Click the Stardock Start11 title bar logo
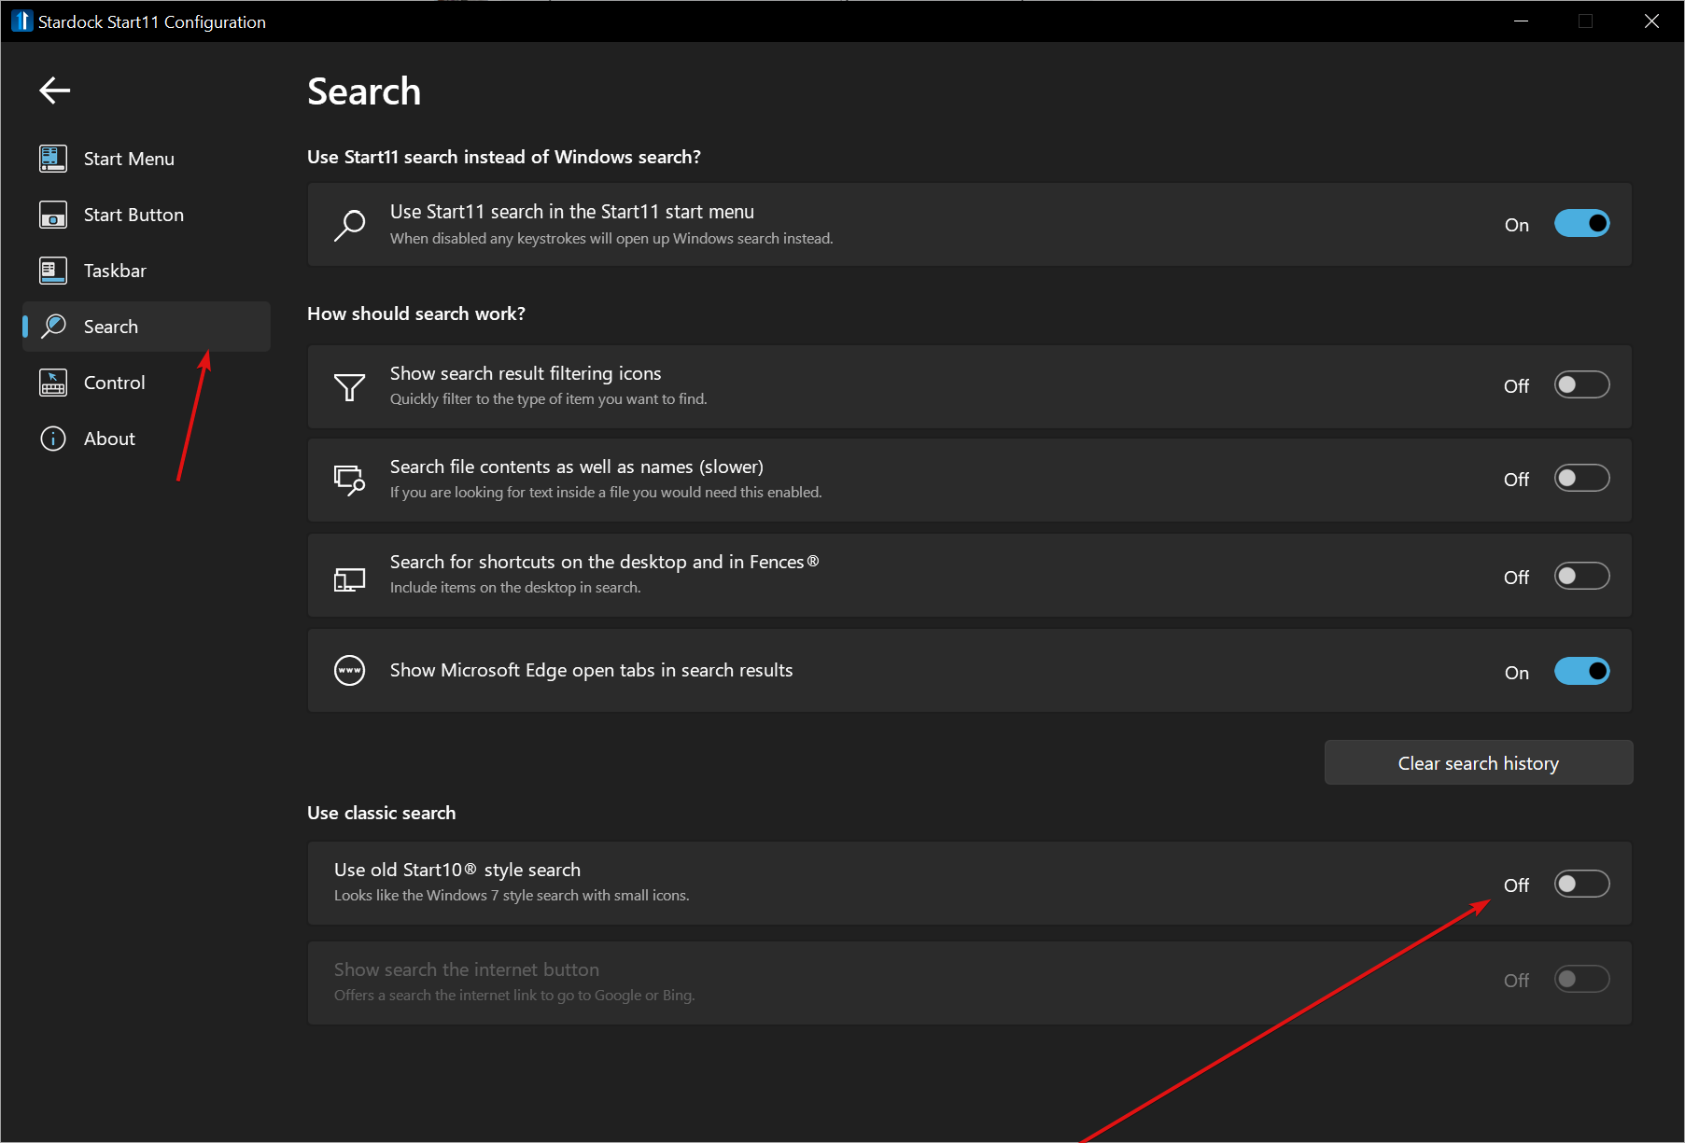 (21, 21)
